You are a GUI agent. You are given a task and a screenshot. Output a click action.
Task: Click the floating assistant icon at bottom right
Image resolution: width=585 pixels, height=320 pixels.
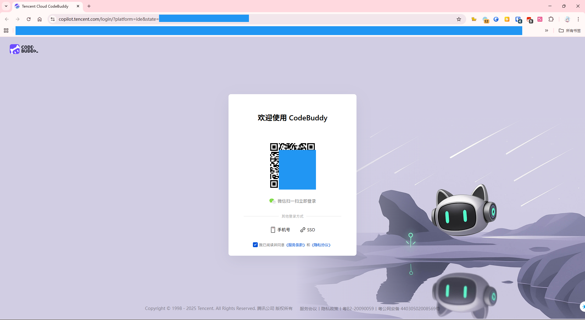pos(583,307)
